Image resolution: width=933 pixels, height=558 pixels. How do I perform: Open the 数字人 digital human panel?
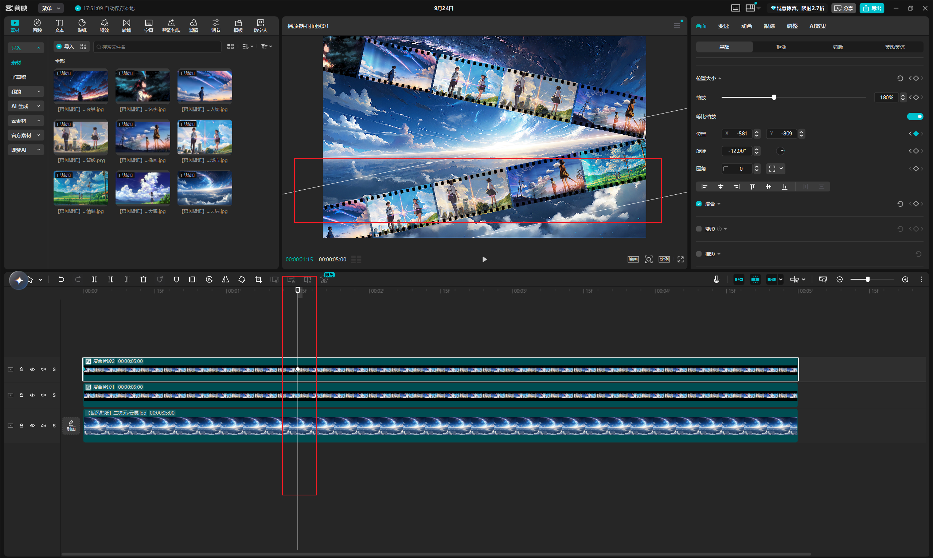tap(260, 25)
